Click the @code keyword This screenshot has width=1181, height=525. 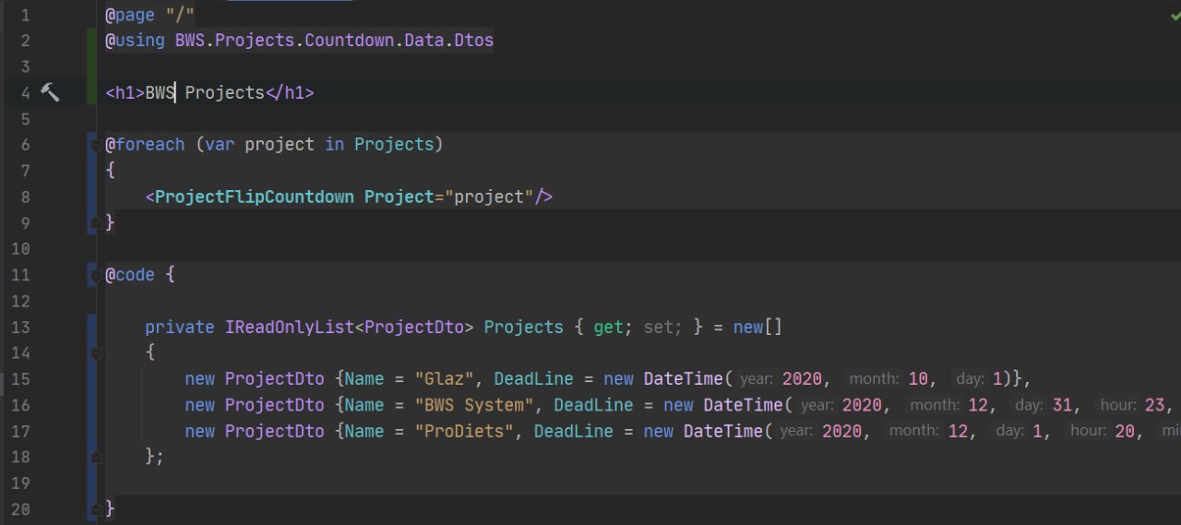[130, 274]
